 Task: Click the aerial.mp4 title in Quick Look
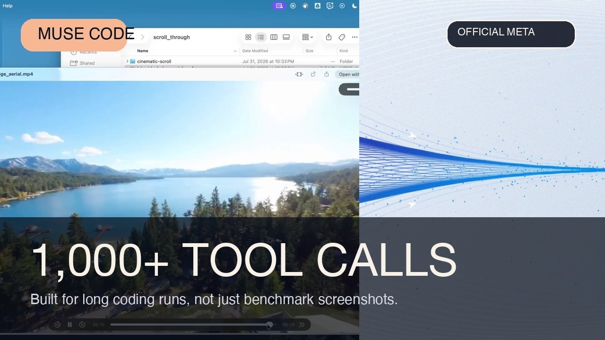tap(17, 74)
